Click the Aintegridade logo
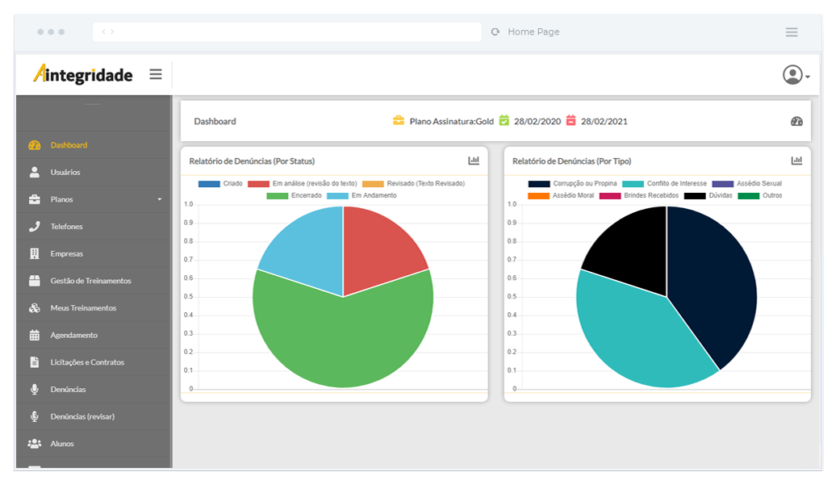Screen dimensions: 836x497 (82, 74)
